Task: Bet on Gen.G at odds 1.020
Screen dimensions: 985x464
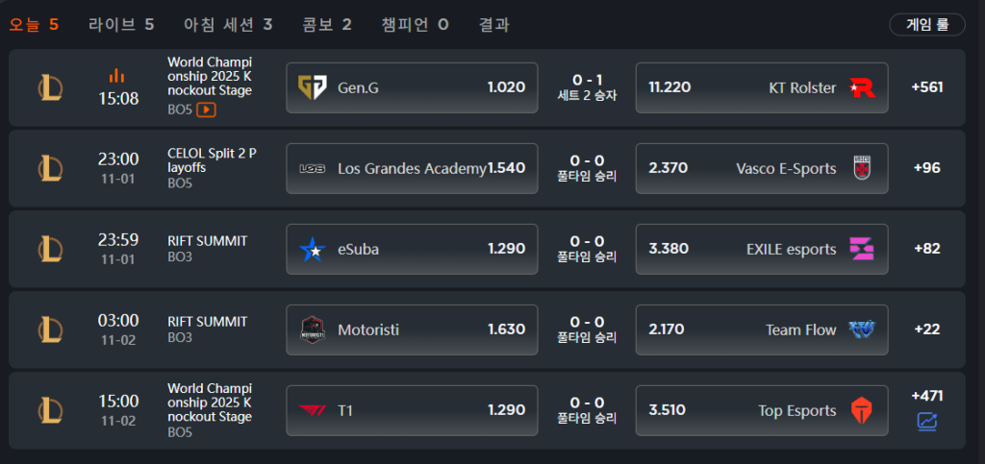Action: (412, 87)
